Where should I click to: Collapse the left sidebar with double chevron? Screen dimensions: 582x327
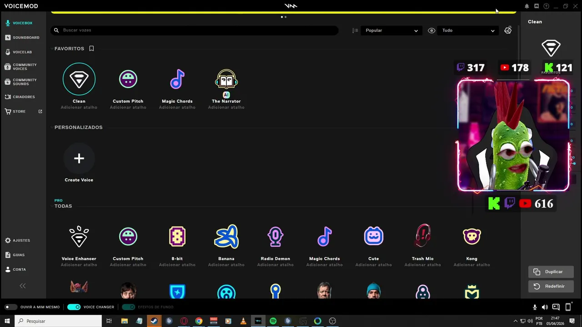(x=23, y=286)
